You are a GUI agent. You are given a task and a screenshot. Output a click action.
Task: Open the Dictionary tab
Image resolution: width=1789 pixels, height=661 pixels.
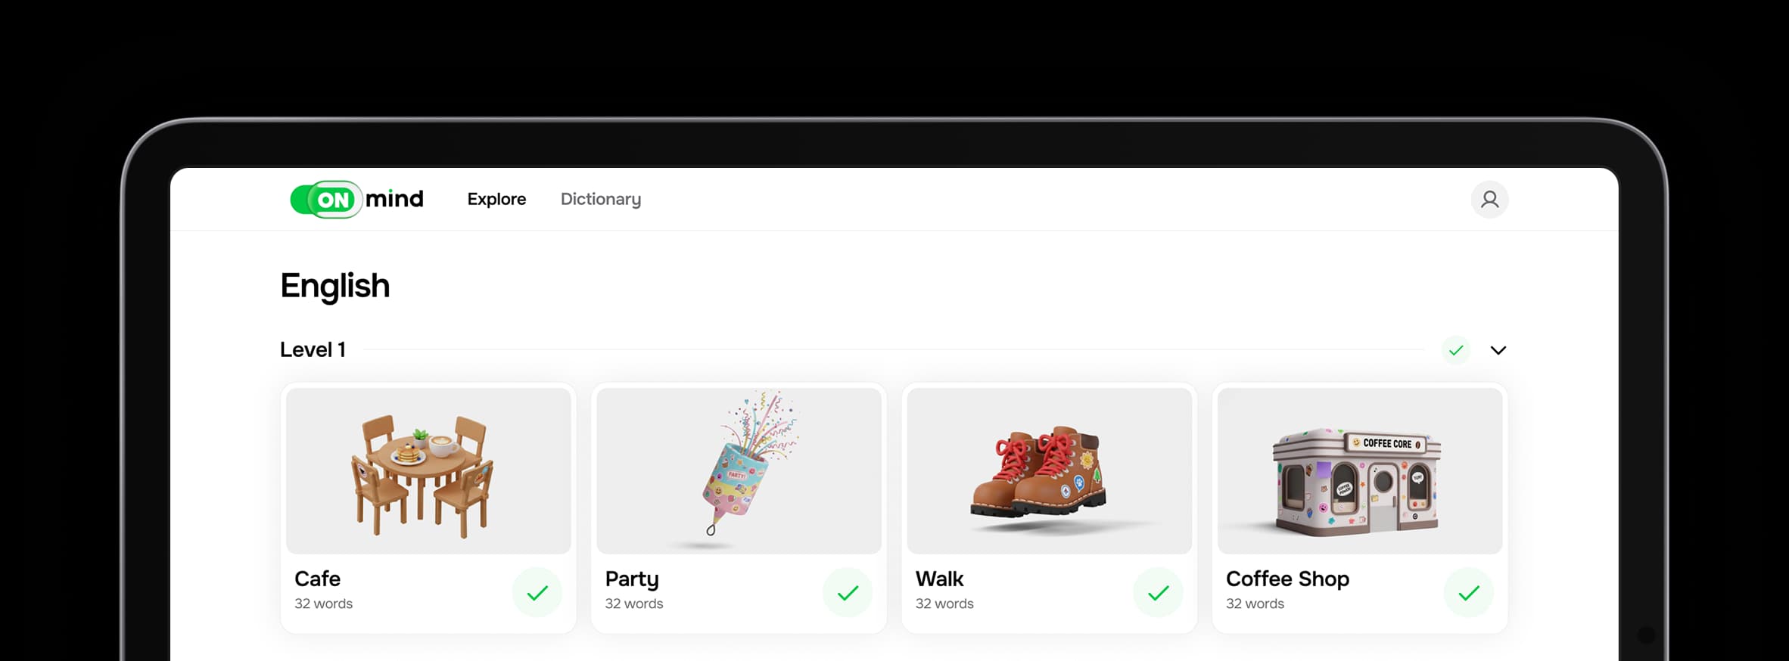point(600,199)
